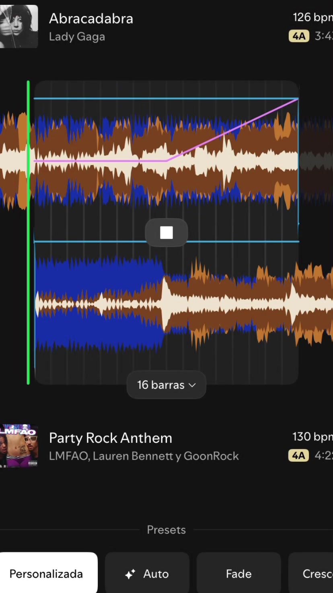Viewport: 333px width, 593px height.
Task: Pick the Cresc preset at the row's edge
Action: click(311, 573)
